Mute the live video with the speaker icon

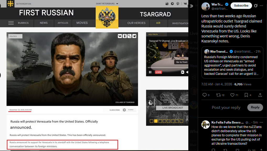tap(187, 72)
